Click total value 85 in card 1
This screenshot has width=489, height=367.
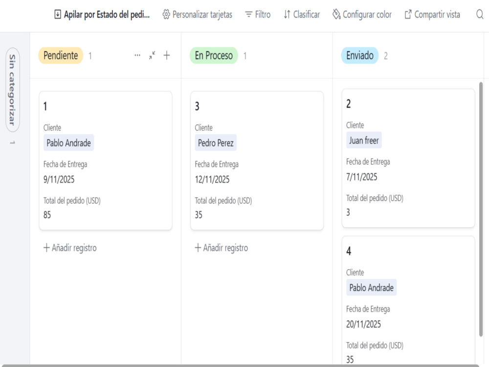click(47, 215)
